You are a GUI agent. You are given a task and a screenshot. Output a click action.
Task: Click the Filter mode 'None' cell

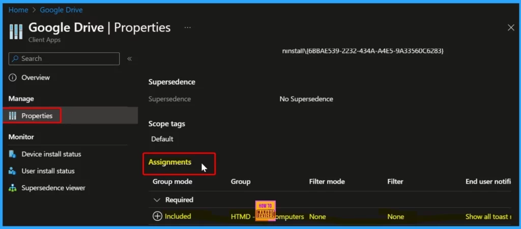coord(317,217)
